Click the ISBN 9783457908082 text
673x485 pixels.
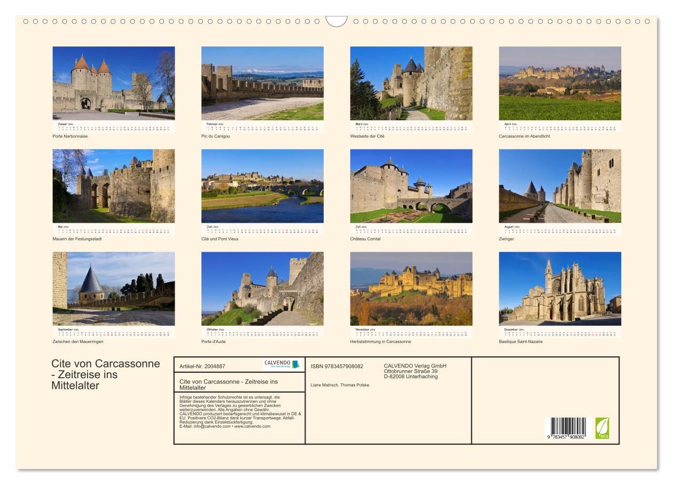pos(337,366)
